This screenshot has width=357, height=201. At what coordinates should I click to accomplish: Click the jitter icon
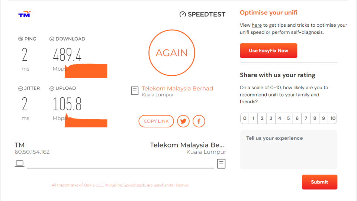pos(20,88)
